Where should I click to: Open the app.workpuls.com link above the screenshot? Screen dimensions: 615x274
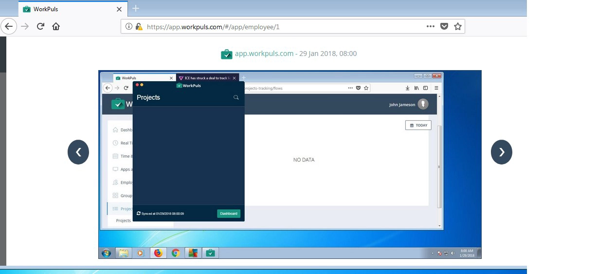tap(264, 54)
